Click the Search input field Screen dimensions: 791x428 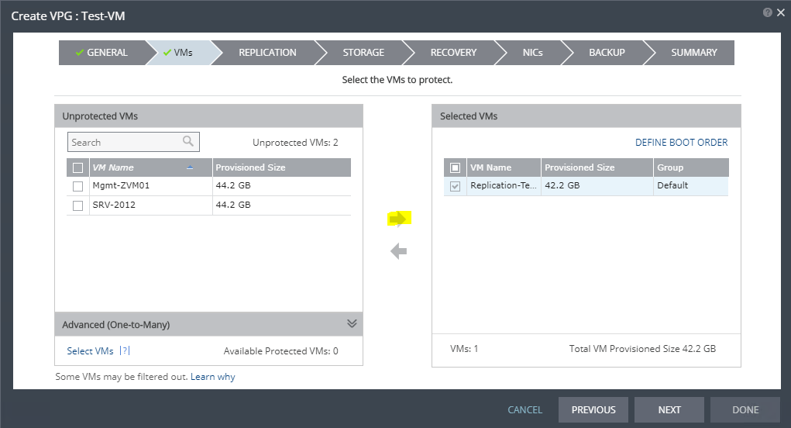[124, 143]
